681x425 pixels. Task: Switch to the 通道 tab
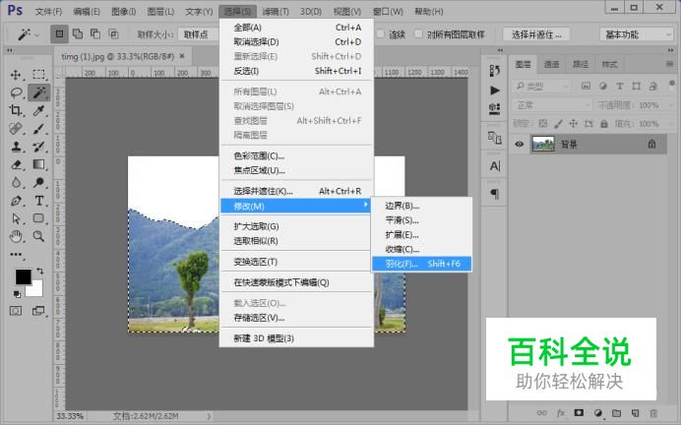(551, 64)
